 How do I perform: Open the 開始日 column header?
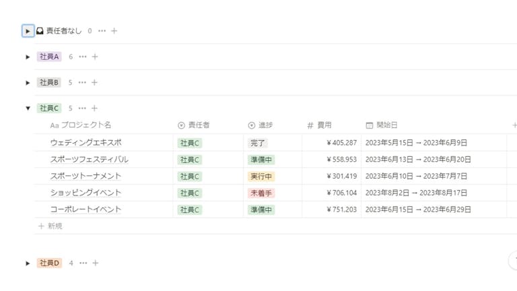382,125
